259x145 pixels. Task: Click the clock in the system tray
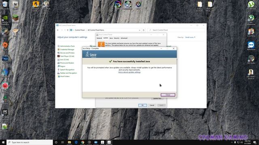point(247,142)
